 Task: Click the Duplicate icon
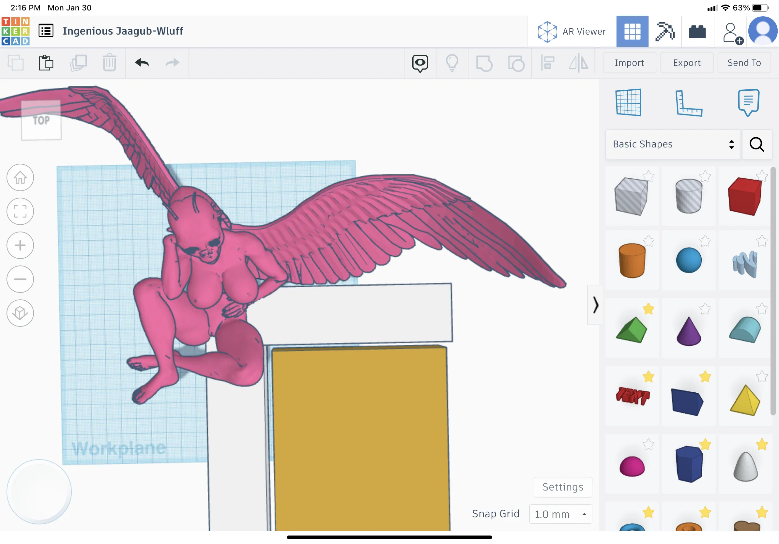coord(78,63)
